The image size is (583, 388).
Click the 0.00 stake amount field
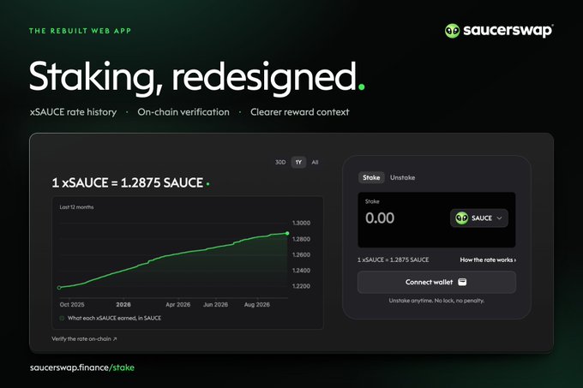pos(380,218)
